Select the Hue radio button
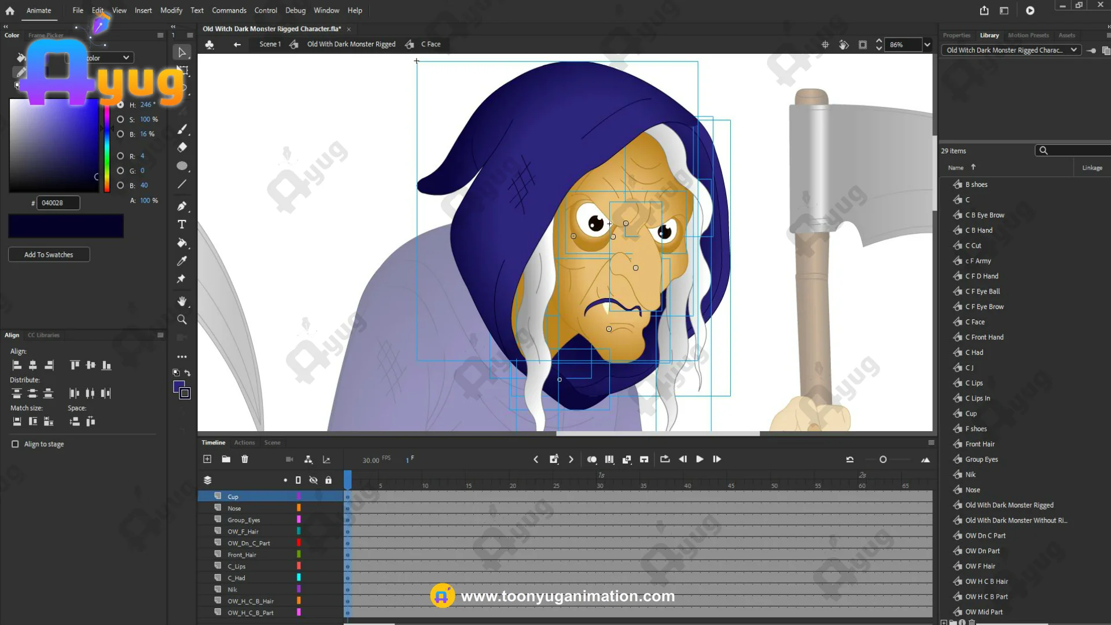 click(120, 105)
